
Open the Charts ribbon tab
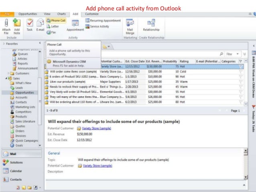[61, 14]
